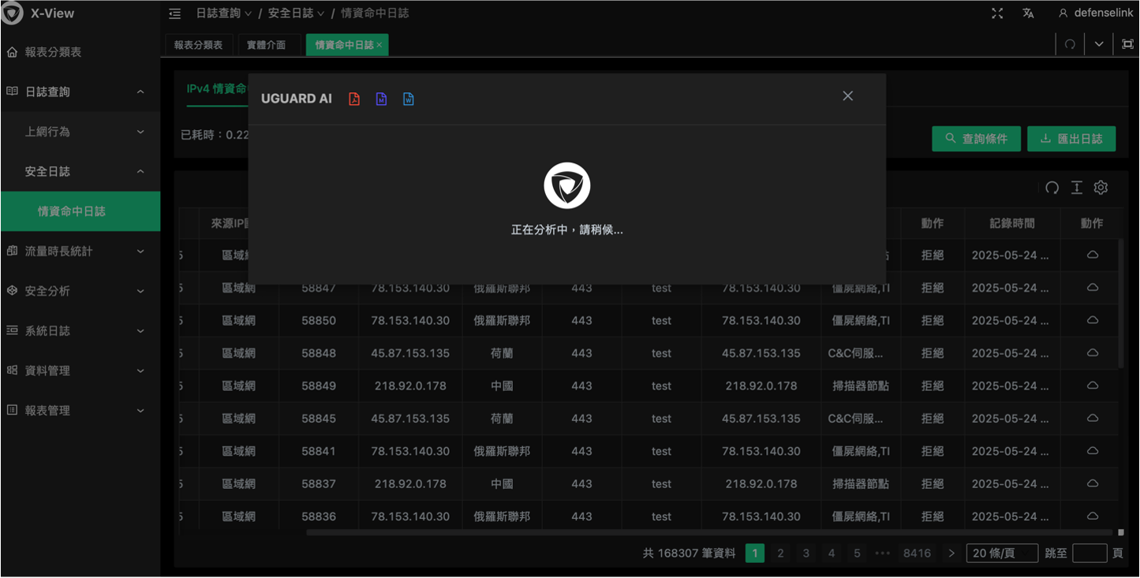Export UGUARD AI report as Markdown
The image size is (1140, 578).
click(381, 99)
